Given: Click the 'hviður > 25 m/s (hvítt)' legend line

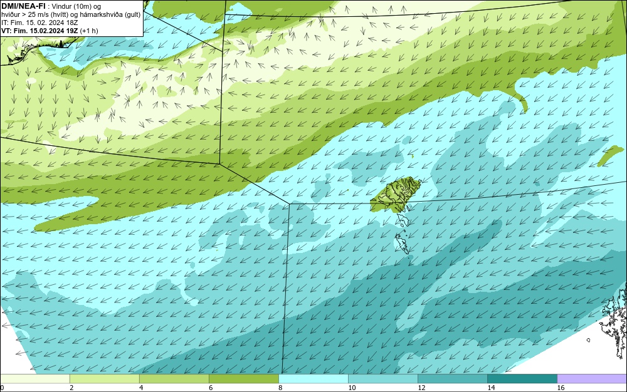Looking at the screenshot, I should click(x=71, y=15).
